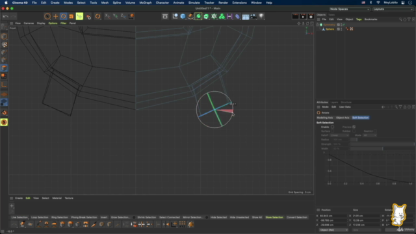
Task: Open the MoGraph menu
Action: [146, 3]
